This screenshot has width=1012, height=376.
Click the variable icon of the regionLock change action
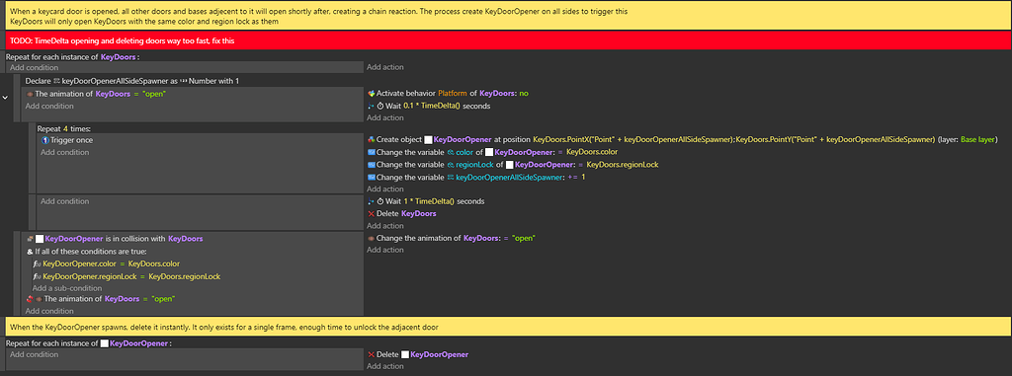tap(372, 165)
